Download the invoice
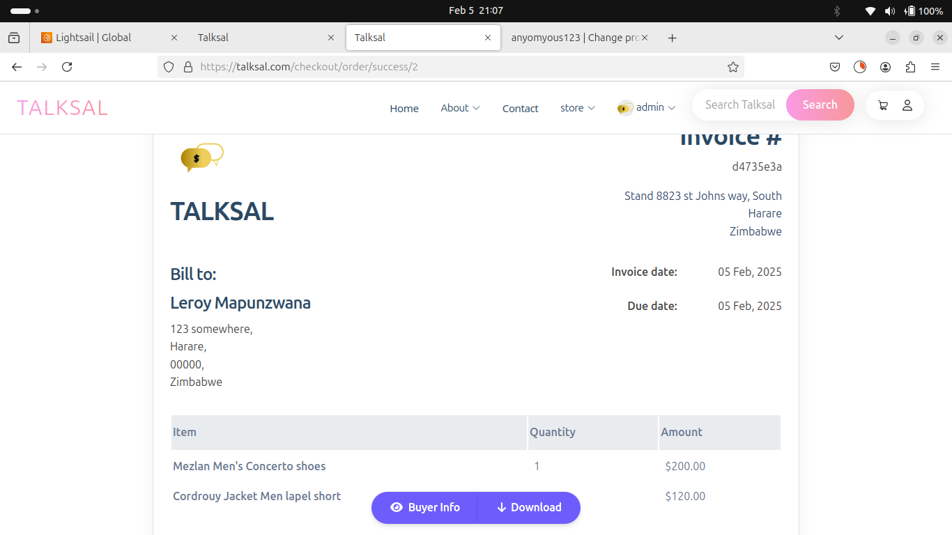952x535 pixels. pyautogui.click(x=529, y=507)
